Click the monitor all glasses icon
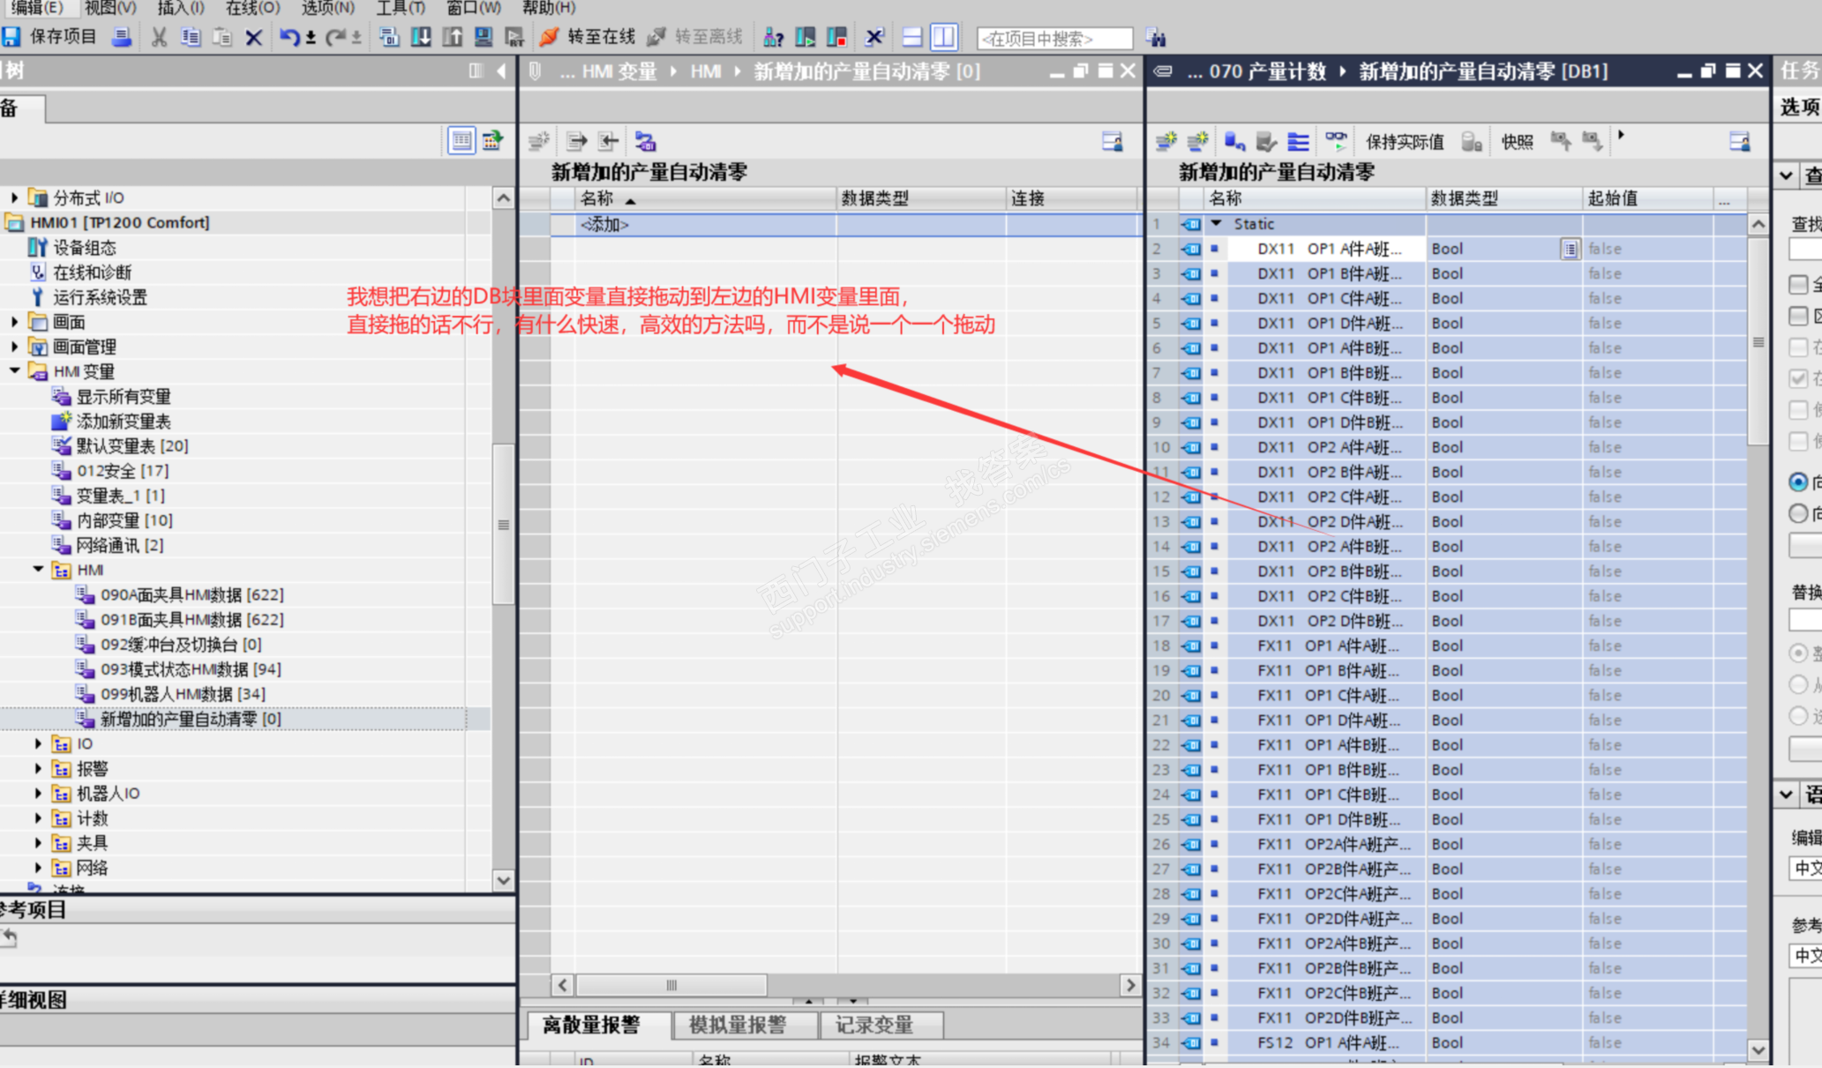This screenshot has width=1822, height=1068. pyautogui.click(x=1336, y=141)
